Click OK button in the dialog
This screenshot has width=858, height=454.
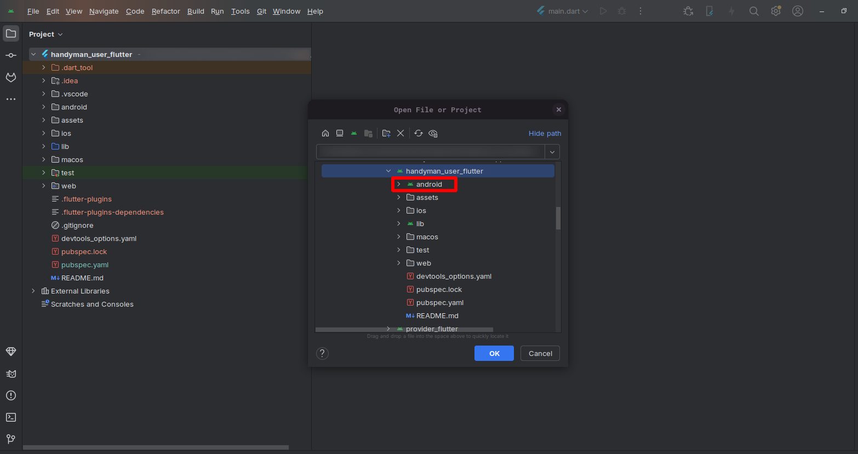pos(494,353)
